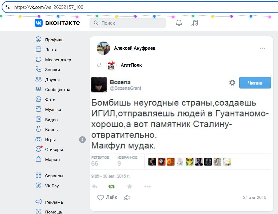Click the site info icon in address bar
Screen dimensions: 278x214
click(7, 7)
